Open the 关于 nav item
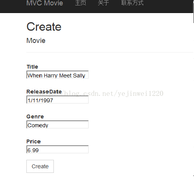The image size is (194, 179). (103, 3)
